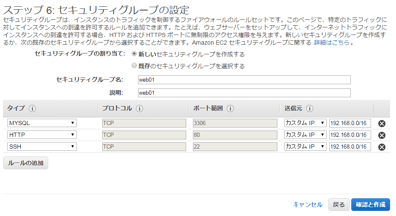Open the 詳細はこちら link

[332, 43]
